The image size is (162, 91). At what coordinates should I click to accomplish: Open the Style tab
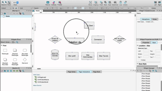click(x=154, y=42)
